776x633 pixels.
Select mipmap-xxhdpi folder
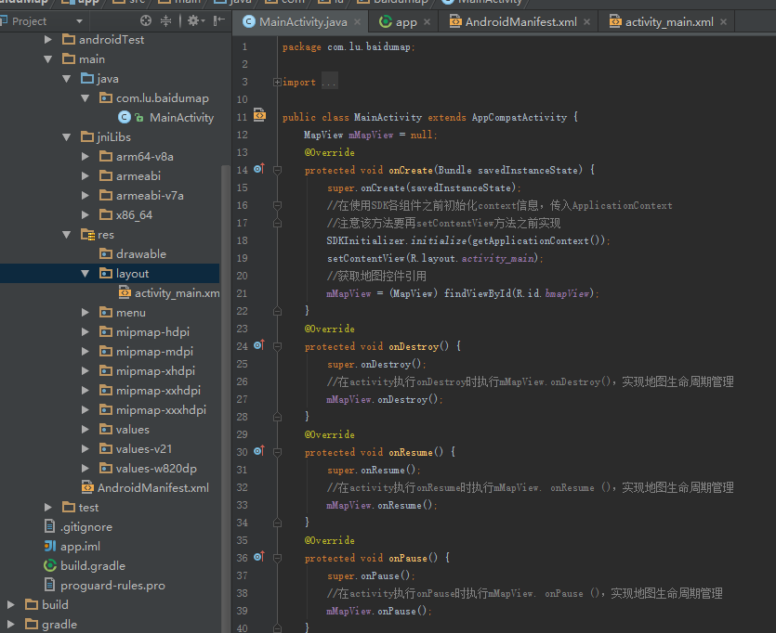point(150,391)
